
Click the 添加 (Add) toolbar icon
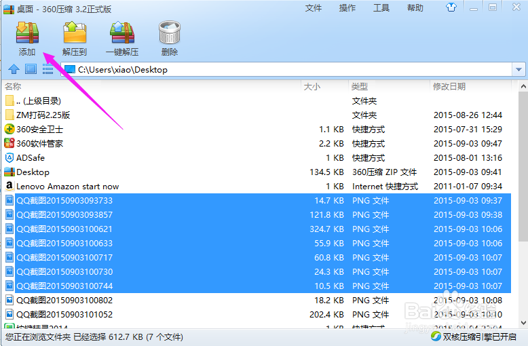27,33
